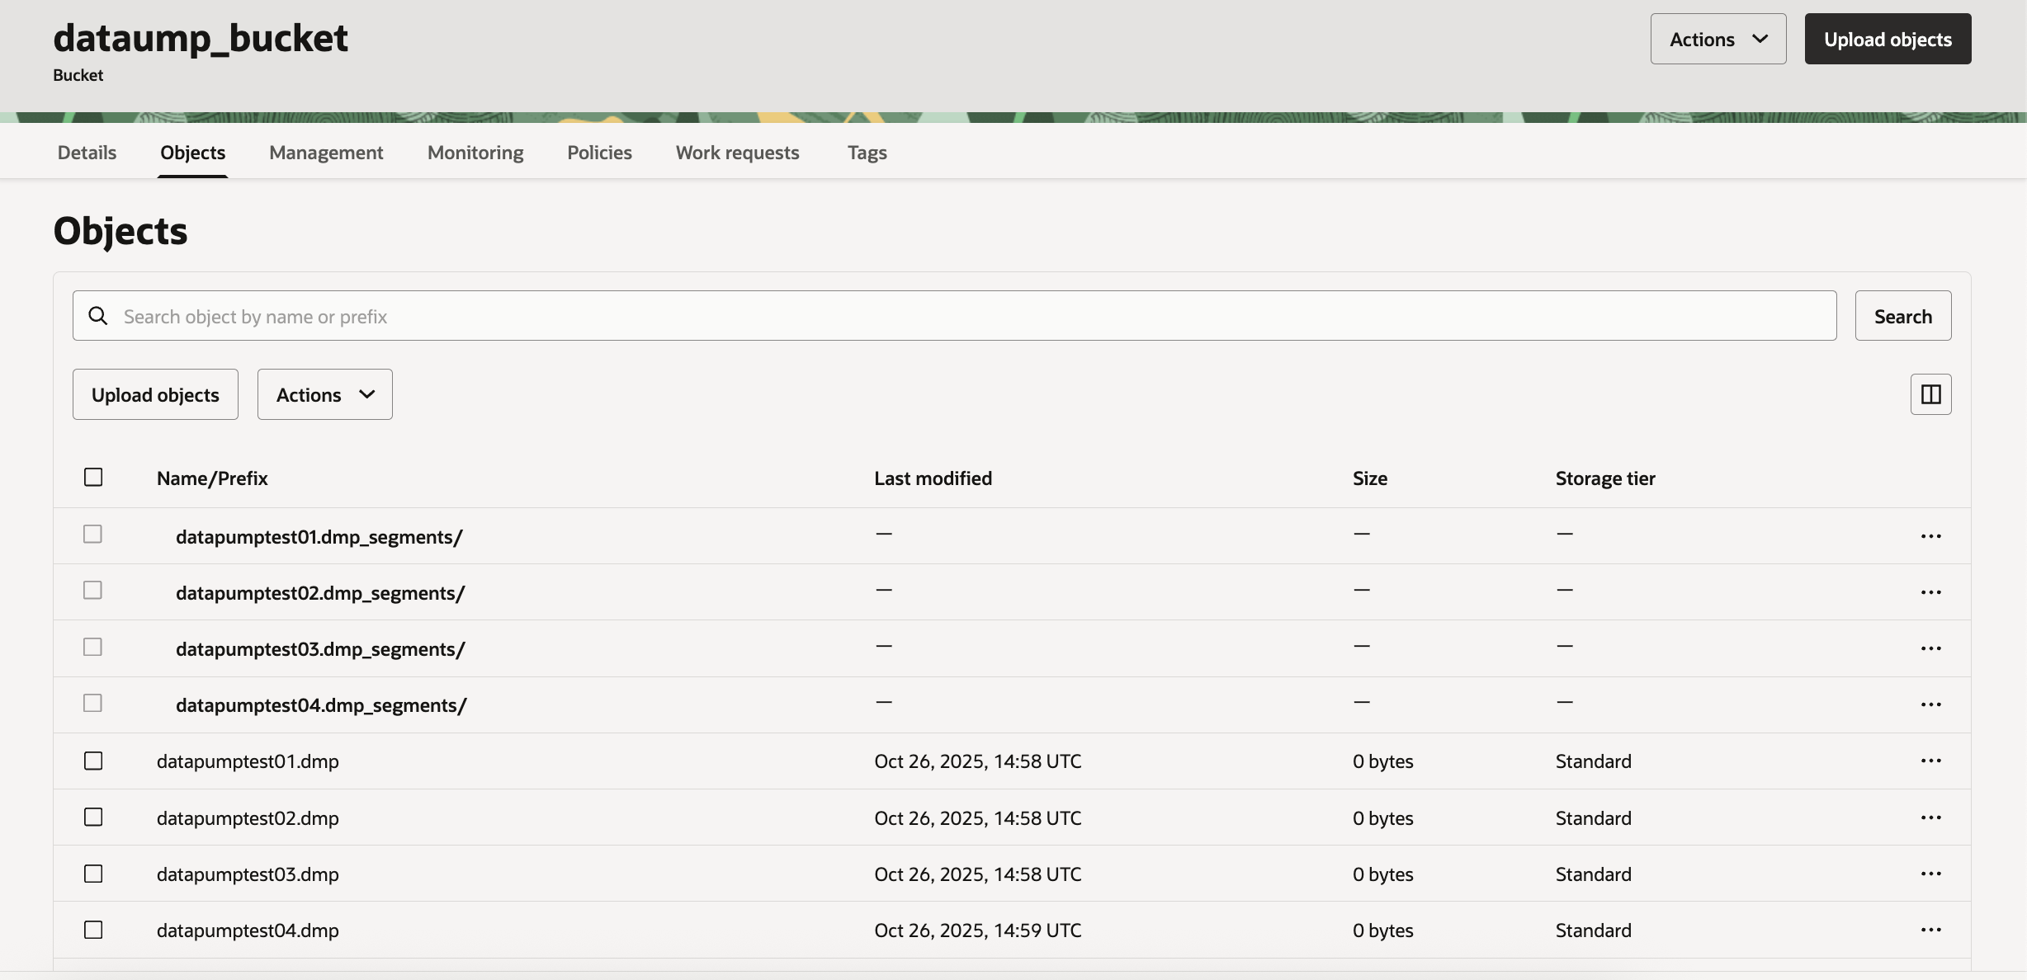Open three-dot menu for datapumptest04.dmp
The width and height of the screenshot is (2027, 980).
click(x=1930, y=930)
